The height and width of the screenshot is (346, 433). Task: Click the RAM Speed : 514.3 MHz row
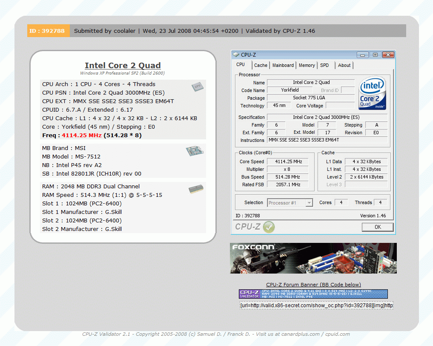tap(102, 195)
